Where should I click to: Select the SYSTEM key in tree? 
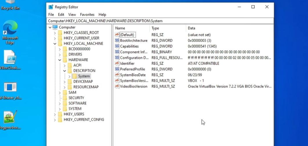(x=75, y=109)
